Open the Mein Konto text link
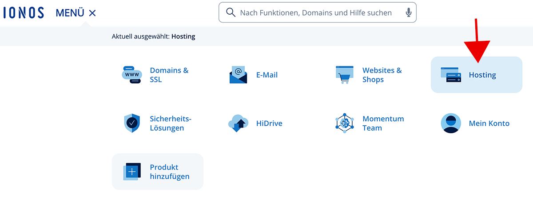Image resolution: width=533 pixels, height=197 pixels. (489, 123)
